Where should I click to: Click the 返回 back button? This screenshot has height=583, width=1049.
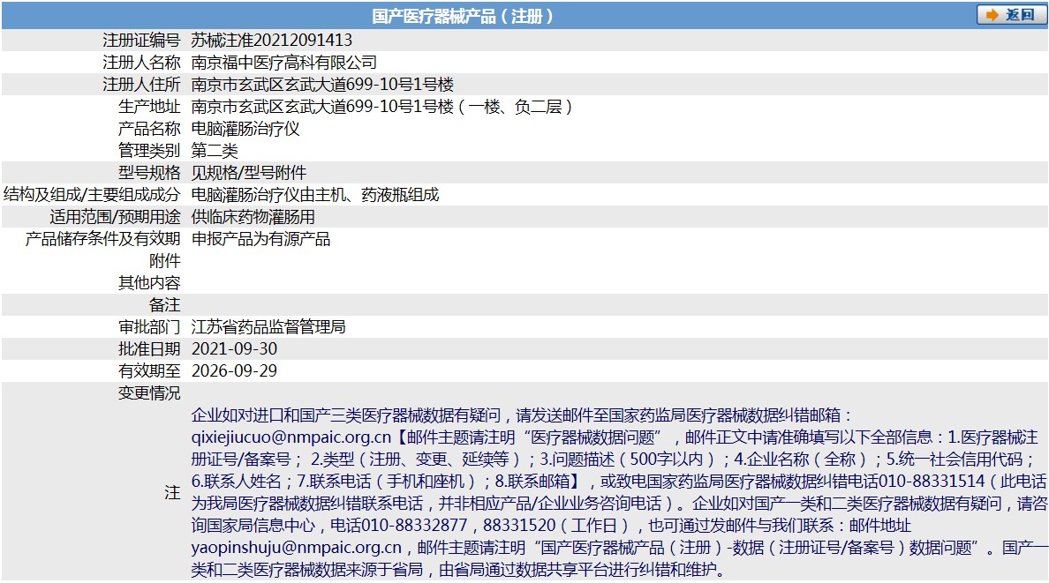point(1011,15)
